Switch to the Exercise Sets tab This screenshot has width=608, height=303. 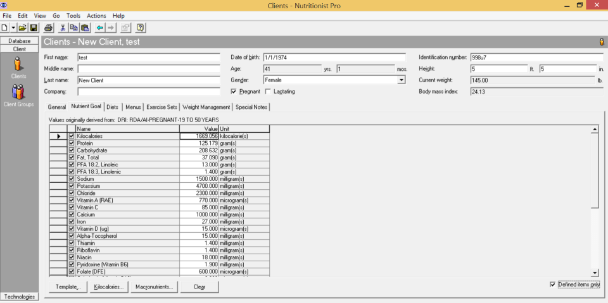coord(161,107)
